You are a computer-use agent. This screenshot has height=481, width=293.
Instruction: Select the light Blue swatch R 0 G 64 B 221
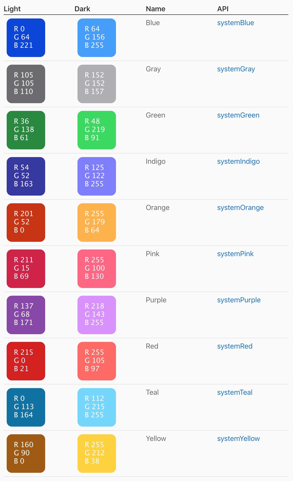(x=26, y=38)
